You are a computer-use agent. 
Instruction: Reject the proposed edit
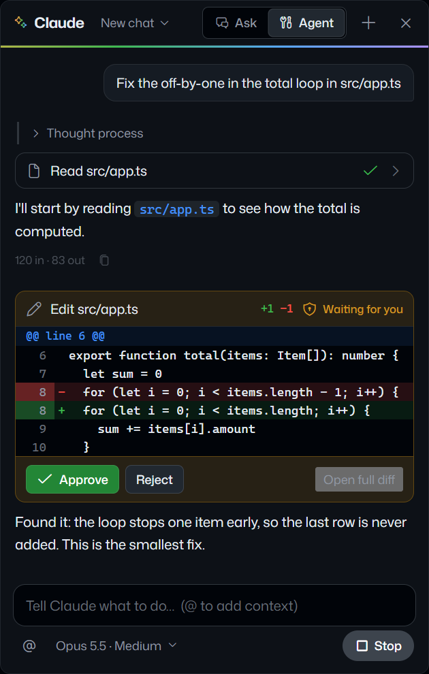coord(155,479)
